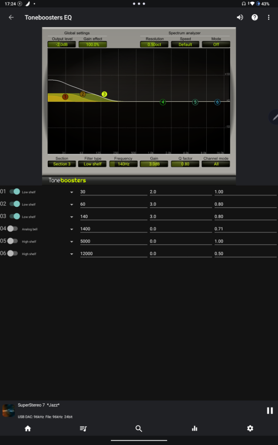Viewport: 278px width, 445px height.
Task: Enable band 05 High shelf toggle
Action: tap(13, 241)
